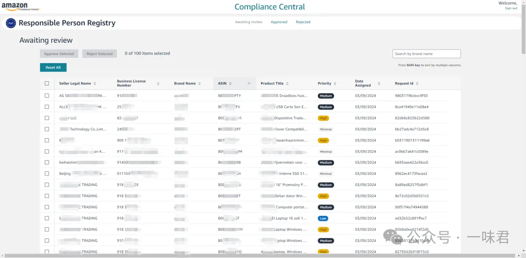526x258 pixels.
Task: Click request id 8ca41949e11e08e4
Action: 412,107
